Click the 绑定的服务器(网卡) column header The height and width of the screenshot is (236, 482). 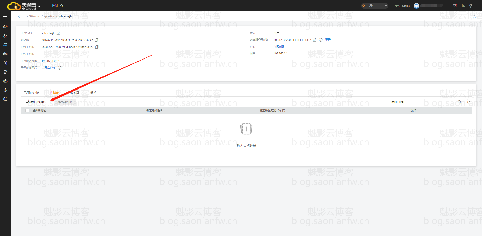[x=272, y=111]
